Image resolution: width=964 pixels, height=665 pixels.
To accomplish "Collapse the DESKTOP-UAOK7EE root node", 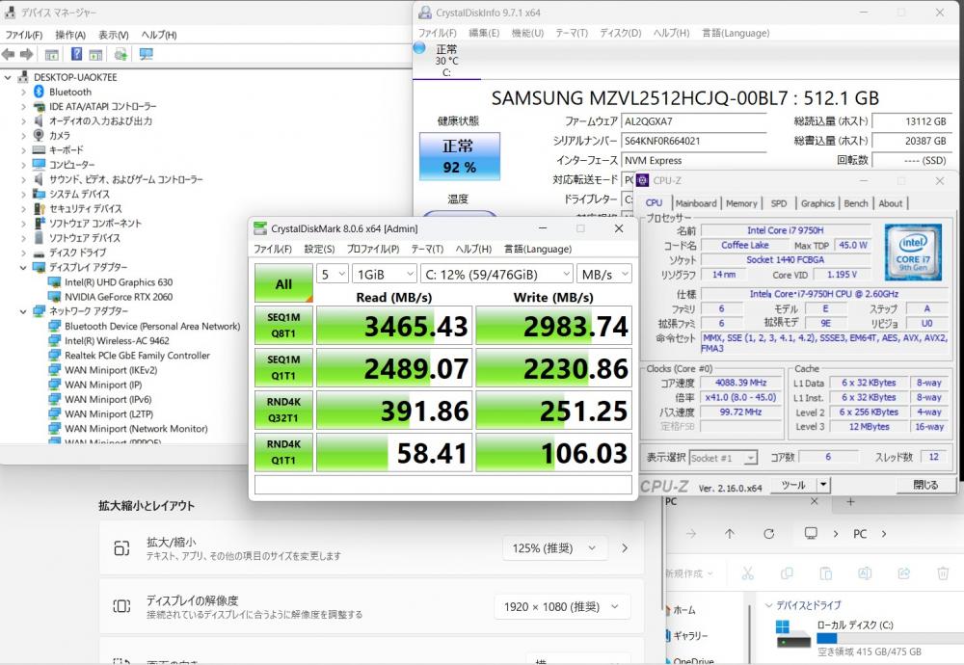I will [8, 77].
